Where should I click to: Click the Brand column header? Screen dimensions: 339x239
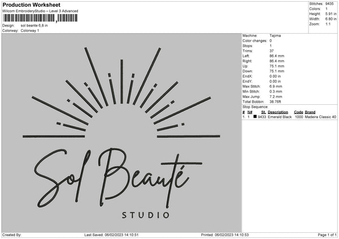(310, 112)
